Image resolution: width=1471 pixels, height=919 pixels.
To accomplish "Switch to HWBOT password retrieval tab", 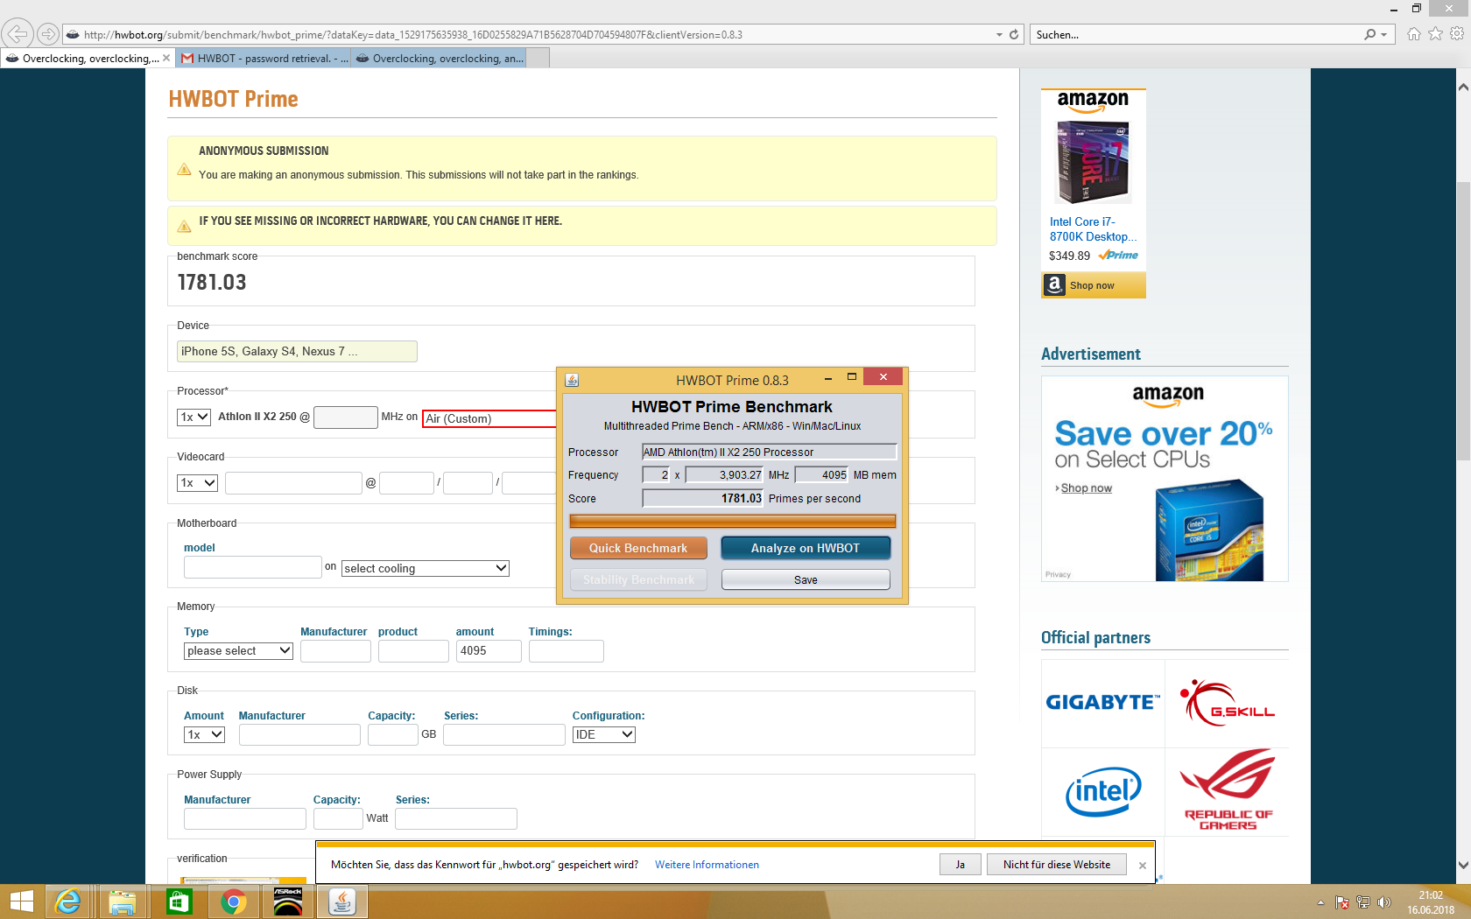I will [x=263, y=58].
